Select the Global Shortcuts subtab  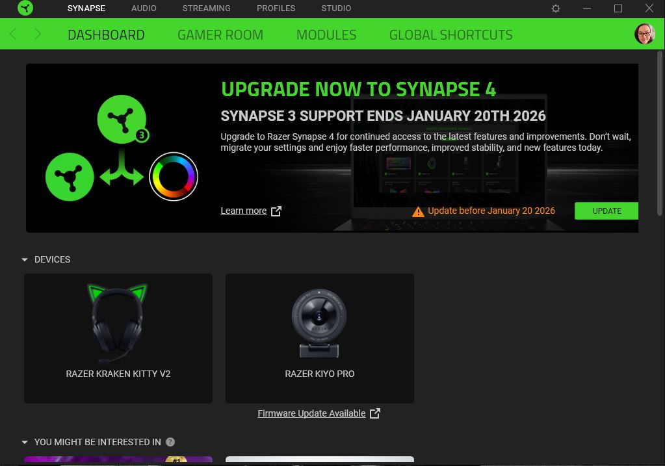click(451, 34)
